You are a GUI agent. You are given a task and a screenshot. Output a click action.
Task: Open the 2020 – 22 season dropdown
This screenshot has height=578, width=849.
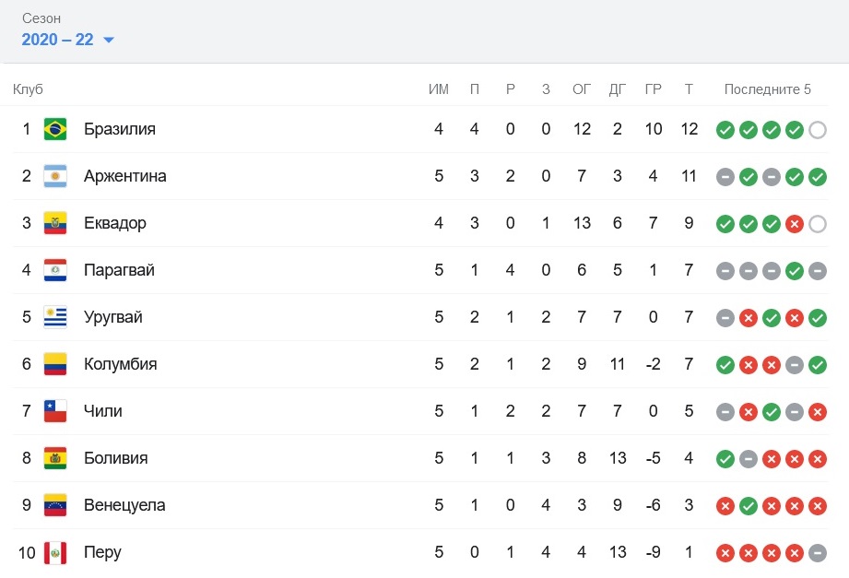click(x=67, y=40)
